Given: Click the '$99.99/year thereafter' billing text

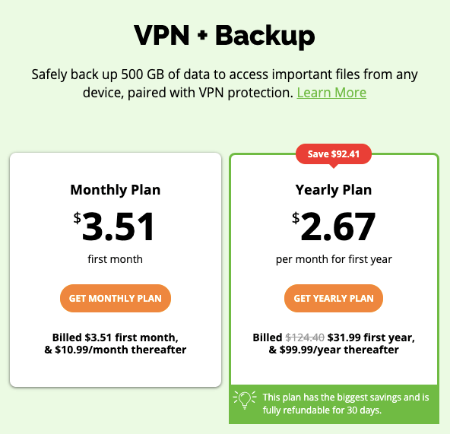Looking at the screenshot, I should [339, 350].
